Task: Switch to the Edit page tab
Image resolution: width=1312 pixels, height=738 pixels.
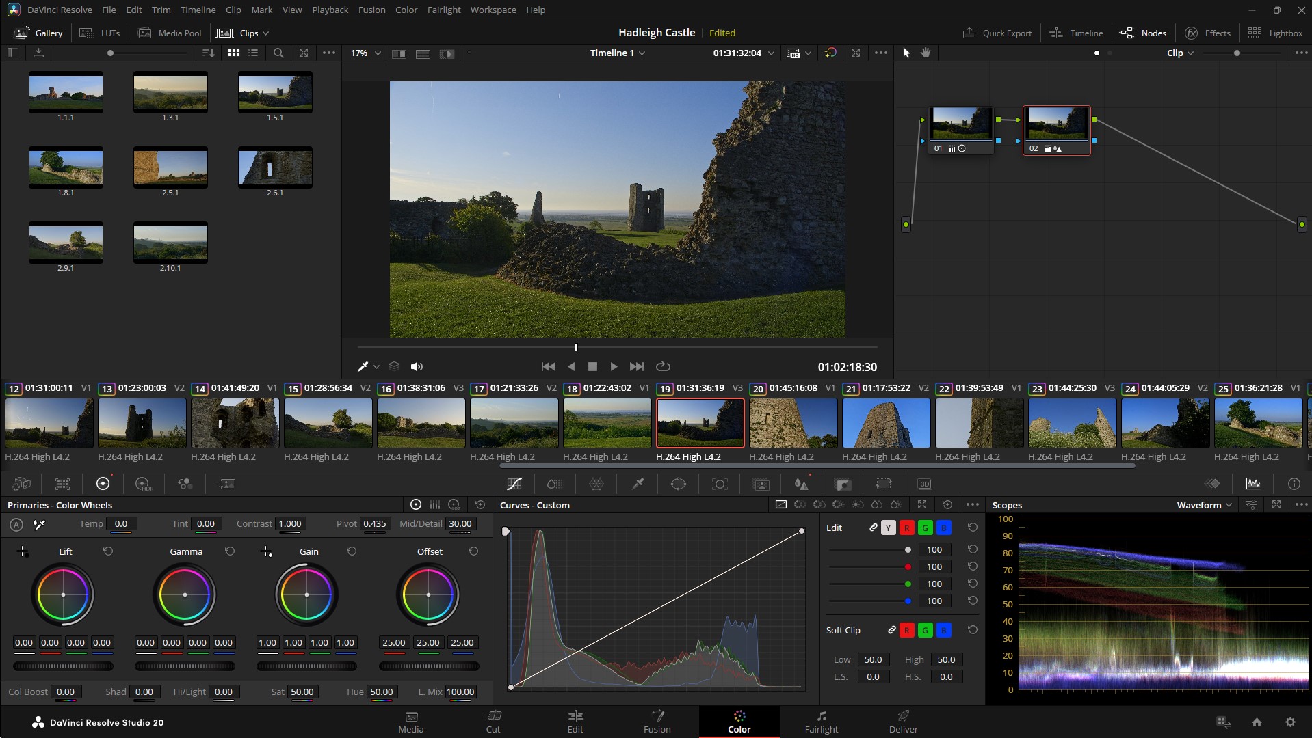Action: coord(575,722)
